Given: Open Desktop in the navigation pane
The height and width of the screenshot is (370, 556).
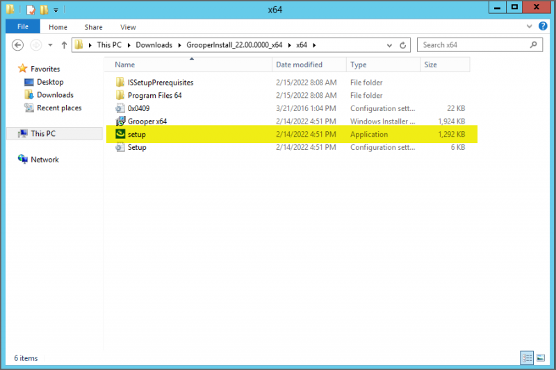Looking at the screenshot, I should coord(50,82).
